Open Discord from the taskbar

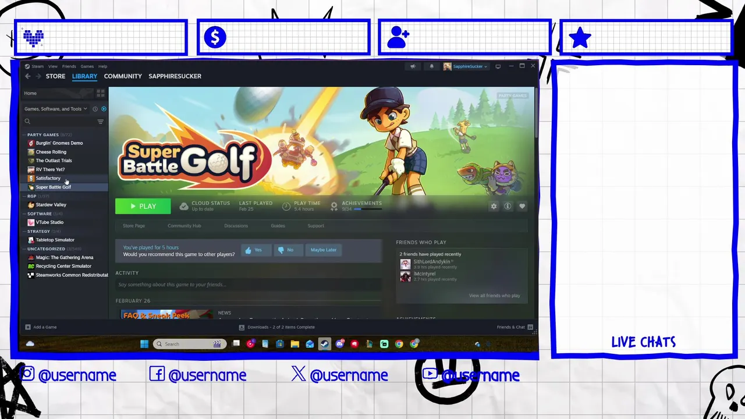click(x=340, y=344)
